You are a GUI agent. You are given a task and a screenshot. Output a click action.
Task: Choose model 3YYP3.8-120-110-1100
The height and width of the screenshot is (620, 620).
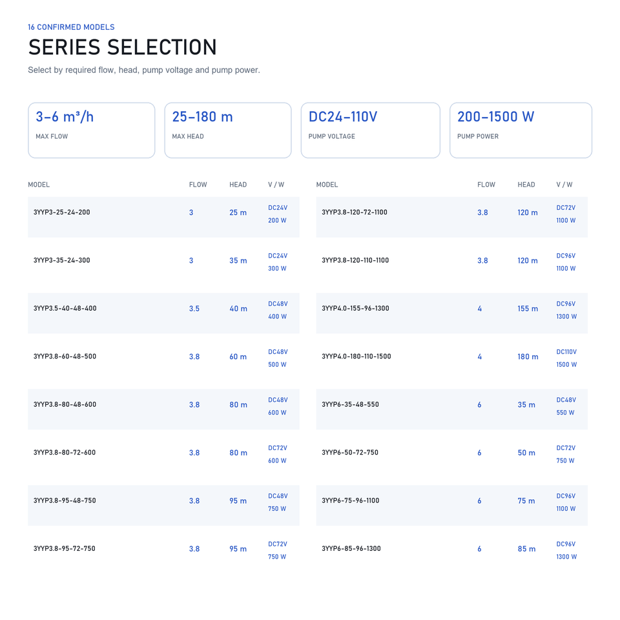coord(452,265)
